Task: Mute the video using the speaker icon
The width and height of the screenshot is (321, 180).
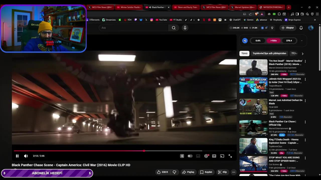Action: pos(26,156)
